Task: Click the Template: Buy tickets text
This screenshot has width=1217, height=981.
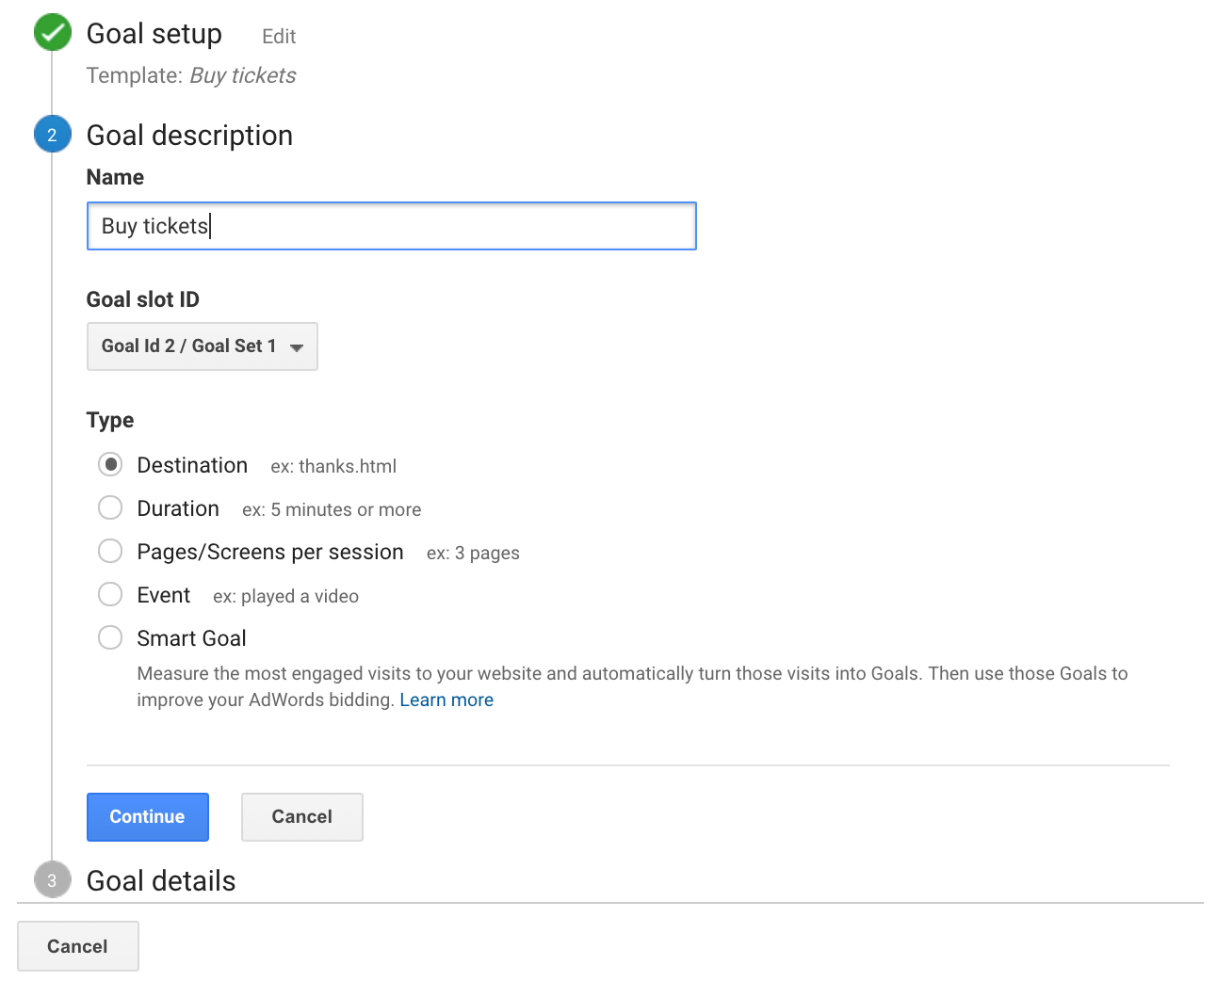Action: point(191,75)
